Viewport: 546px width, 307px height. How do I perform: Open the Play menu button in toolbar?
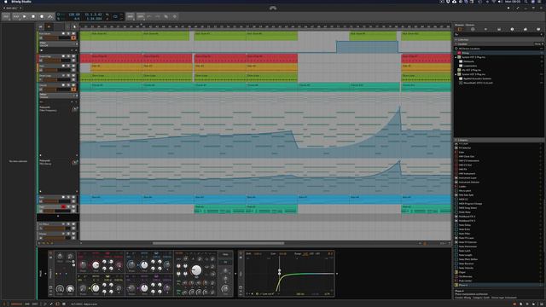coord(16,16)
